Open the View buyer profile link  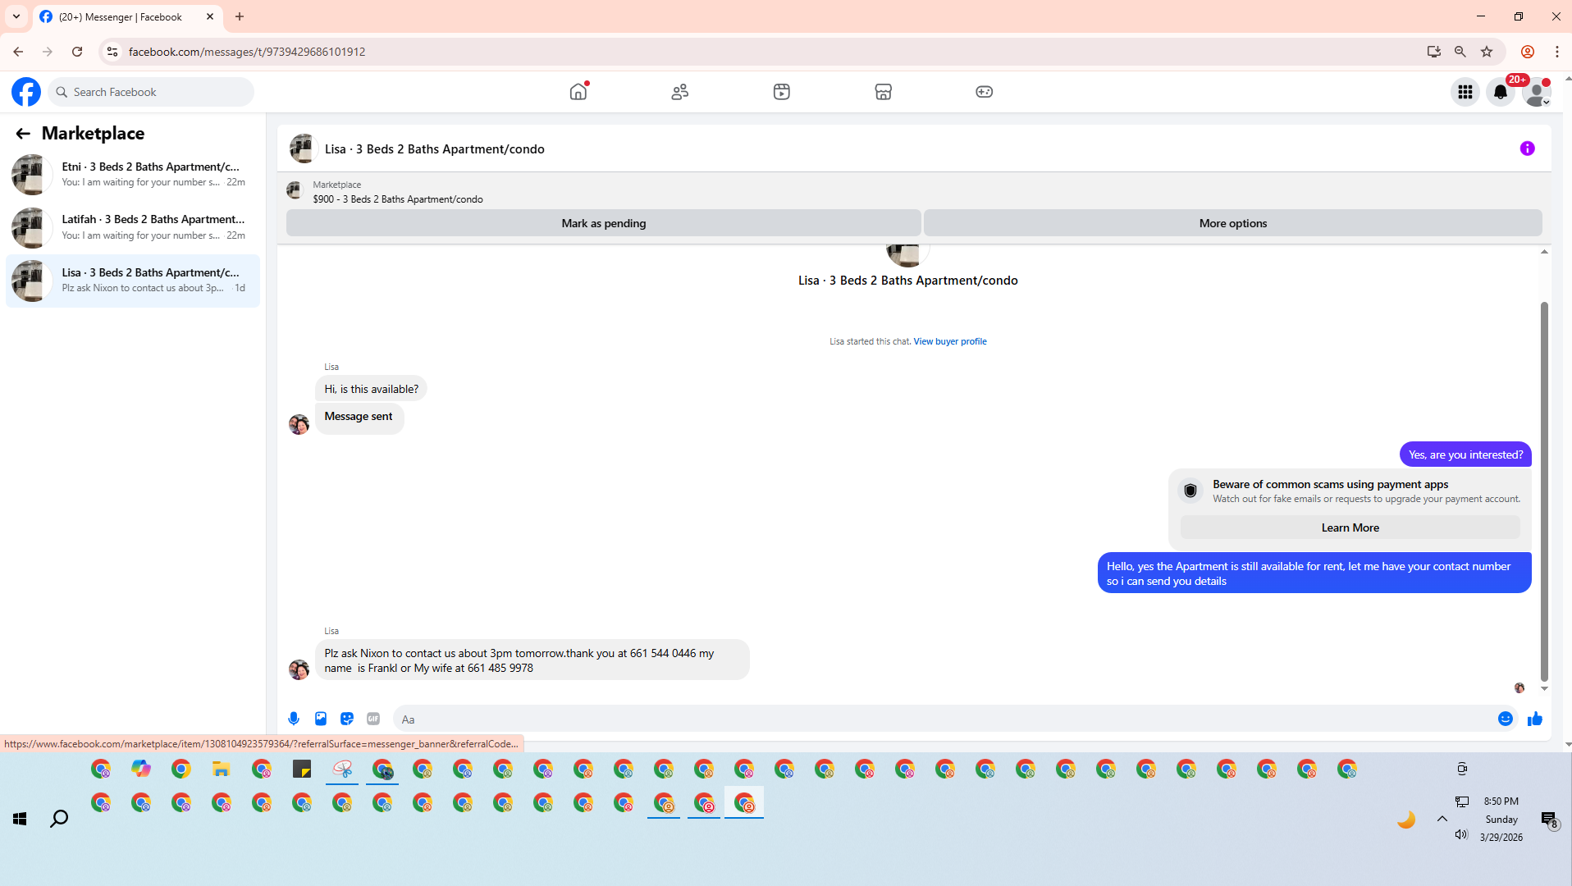(950, 341)
